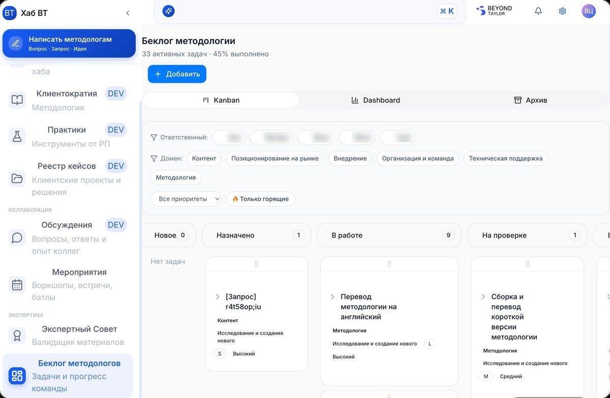Switch to the Kanban tab
The image size is (610, 398).
click(x=221, y=100)
